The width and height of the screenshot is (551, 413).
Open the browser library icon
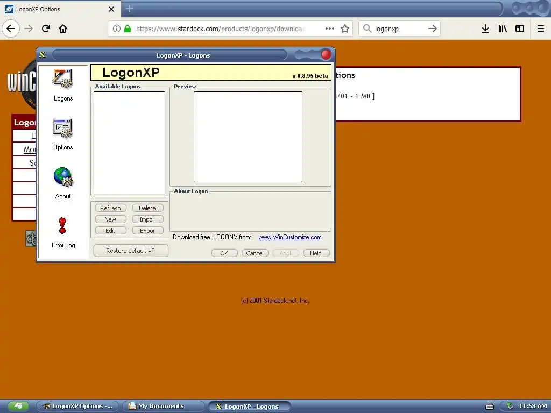[x=503, y=29]
